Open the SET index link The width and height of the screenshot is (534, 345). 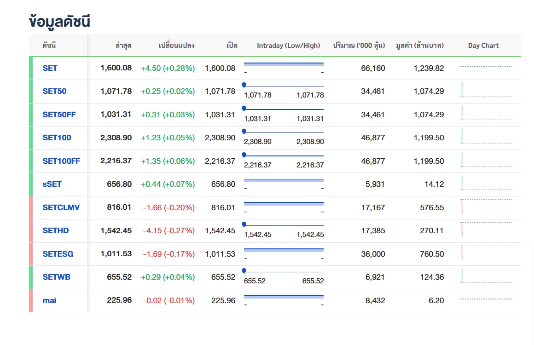point(50,68)
